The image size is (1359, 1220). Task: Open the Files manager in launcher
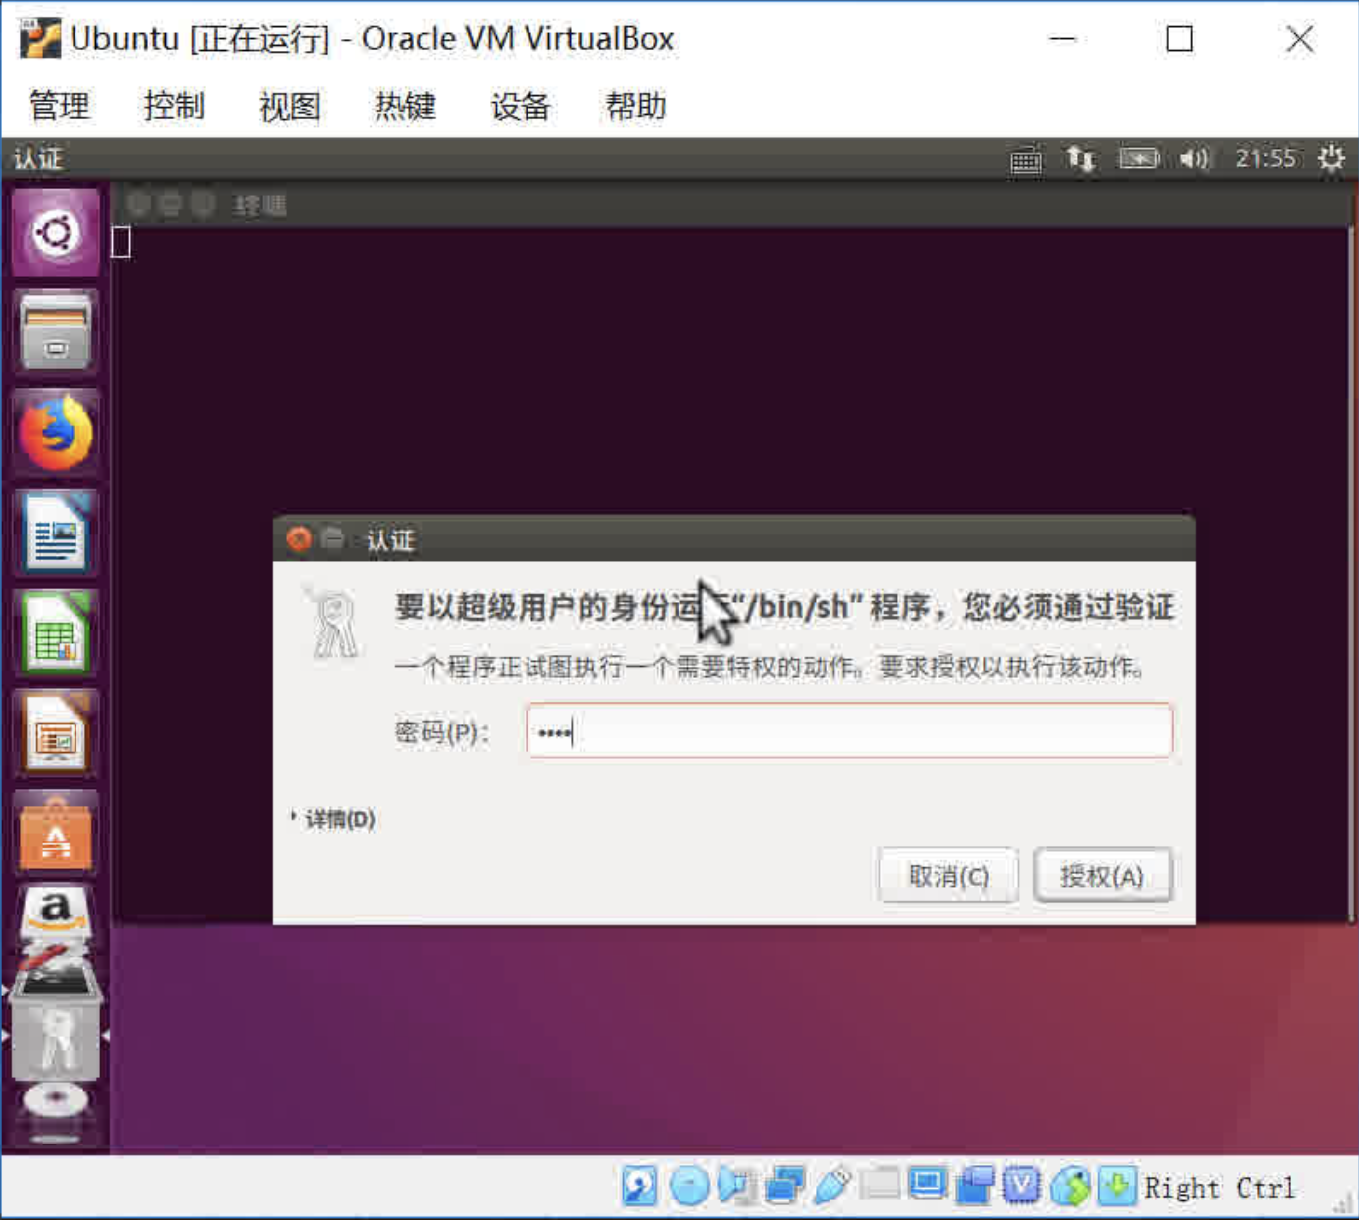coord(56,333)
